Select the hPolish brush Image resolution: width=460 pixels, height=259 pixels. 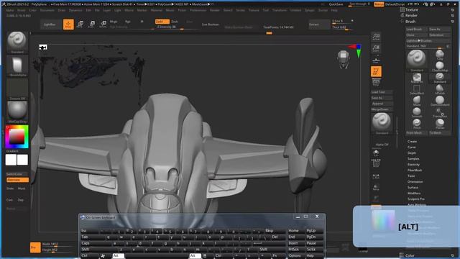point(440,89)
